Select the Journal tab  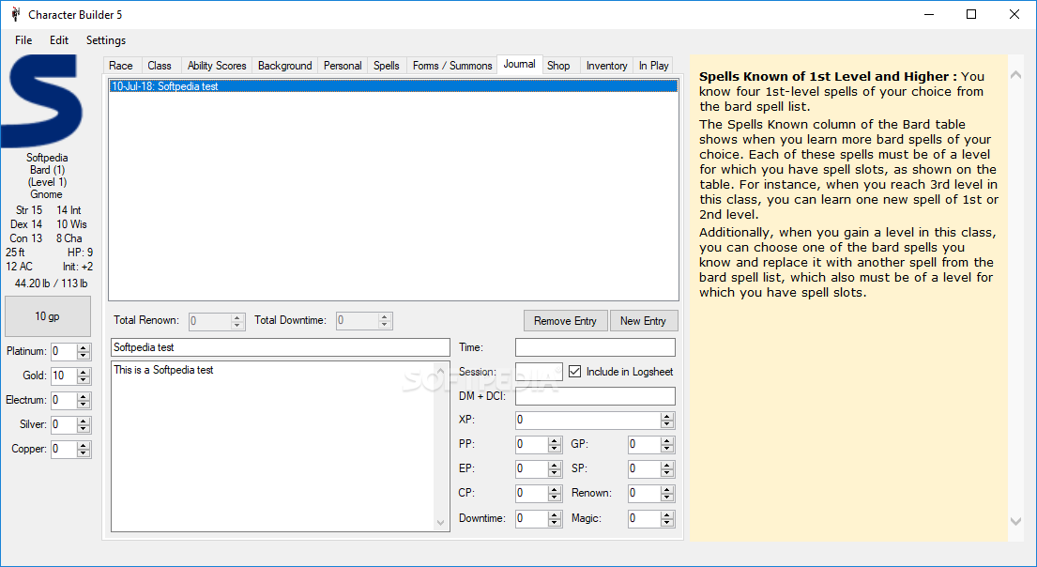pos(520,64)
